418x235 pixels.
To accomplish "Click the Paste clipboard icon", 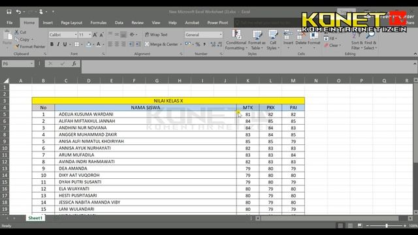I will click(x=7, y=35).
